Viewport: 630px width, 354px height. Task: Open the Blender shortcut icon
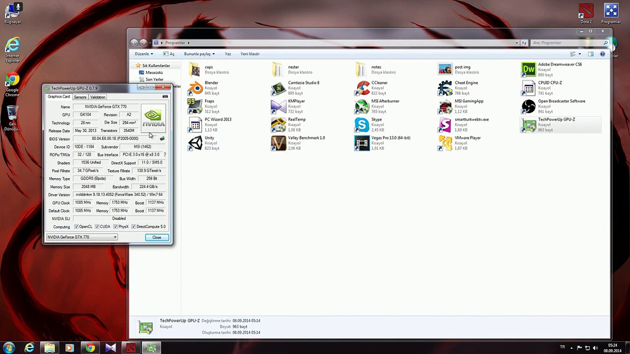click(x=195, y=88)
